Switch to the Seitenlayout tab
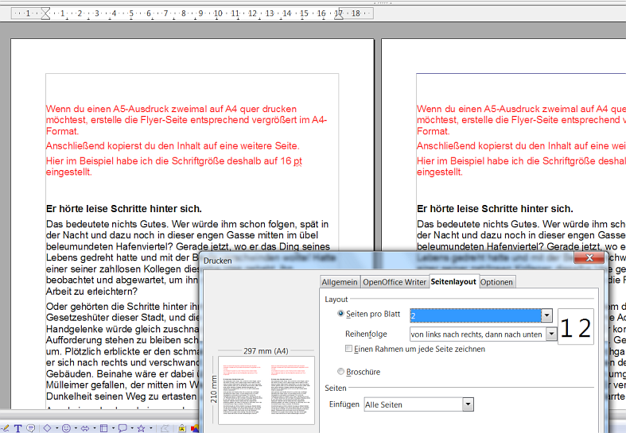 (453, 281)
